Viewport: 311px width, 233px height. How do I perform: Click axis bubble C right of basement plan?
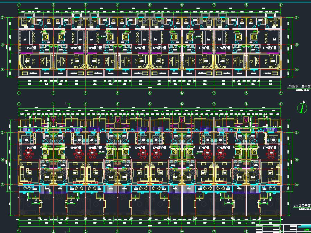pos(297,18)
